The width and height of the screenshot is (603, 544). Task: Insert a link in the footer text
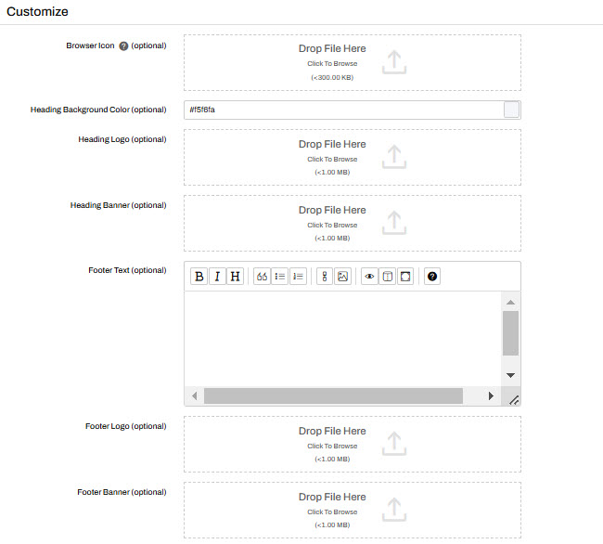pos(325,277)
